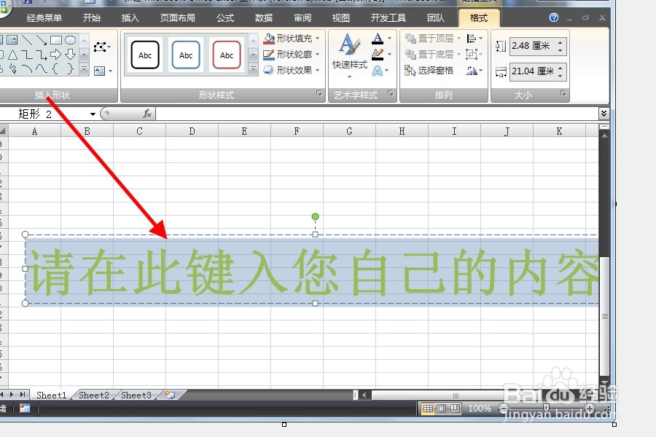Select the blue Abc shape style
This screenshot has width=656, height=437.
(x=184, y=55)
